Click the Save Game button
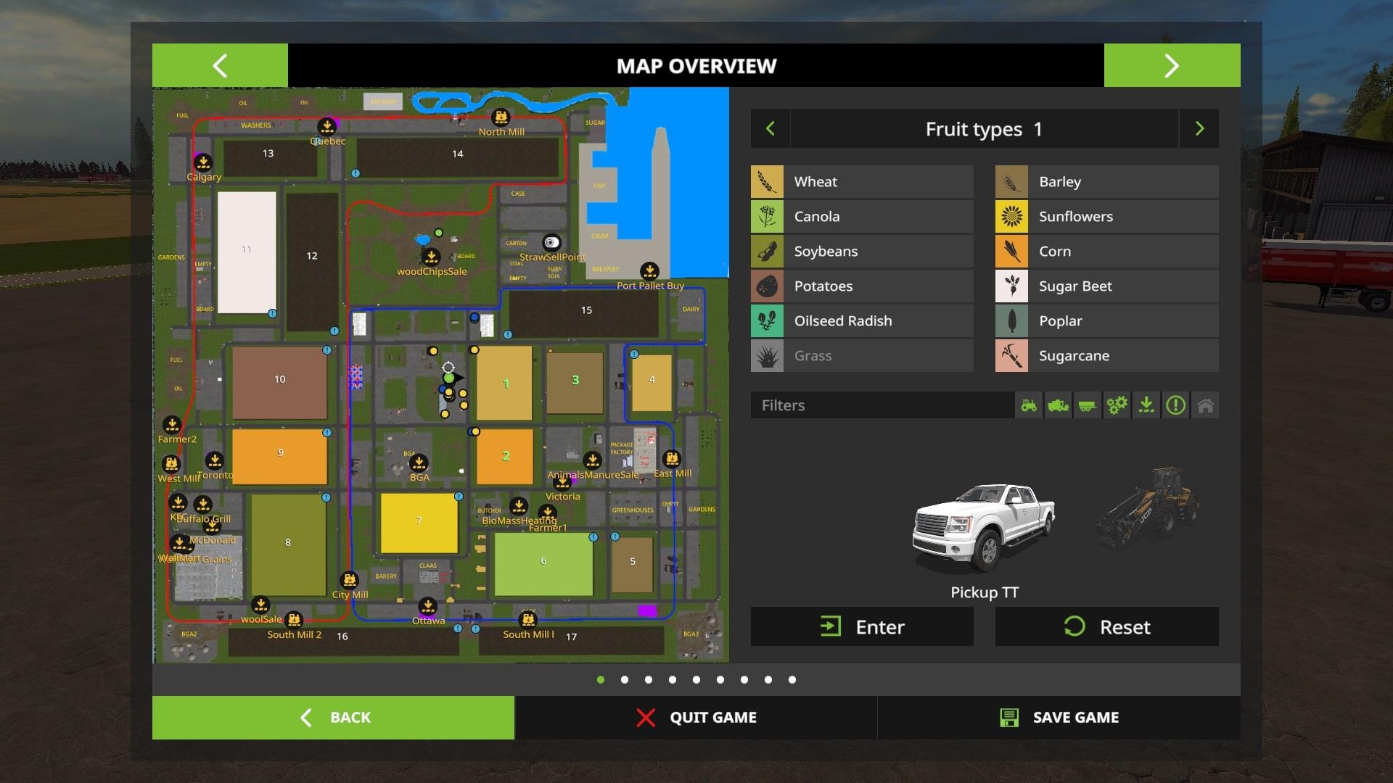 pos(1059,718)
